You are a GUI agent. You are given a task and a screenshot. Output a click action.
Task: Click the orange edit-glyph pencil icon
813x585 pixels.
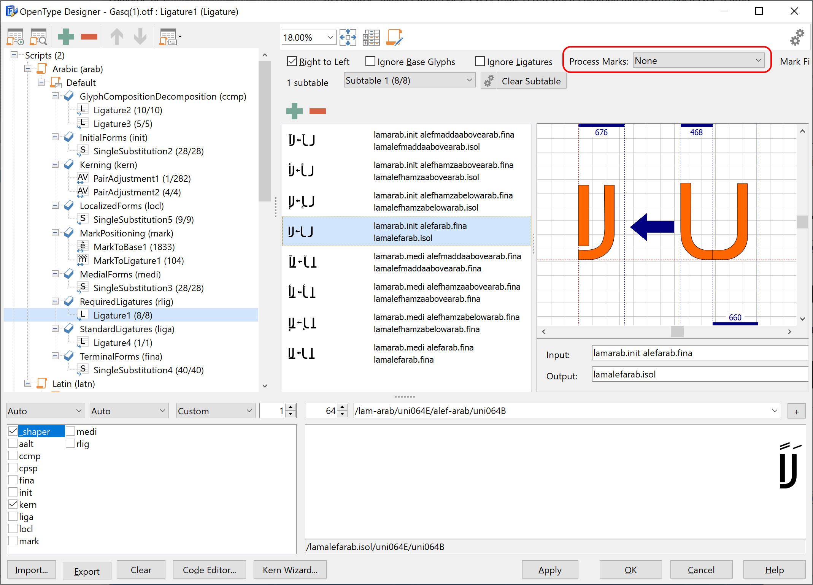[394, 37]
